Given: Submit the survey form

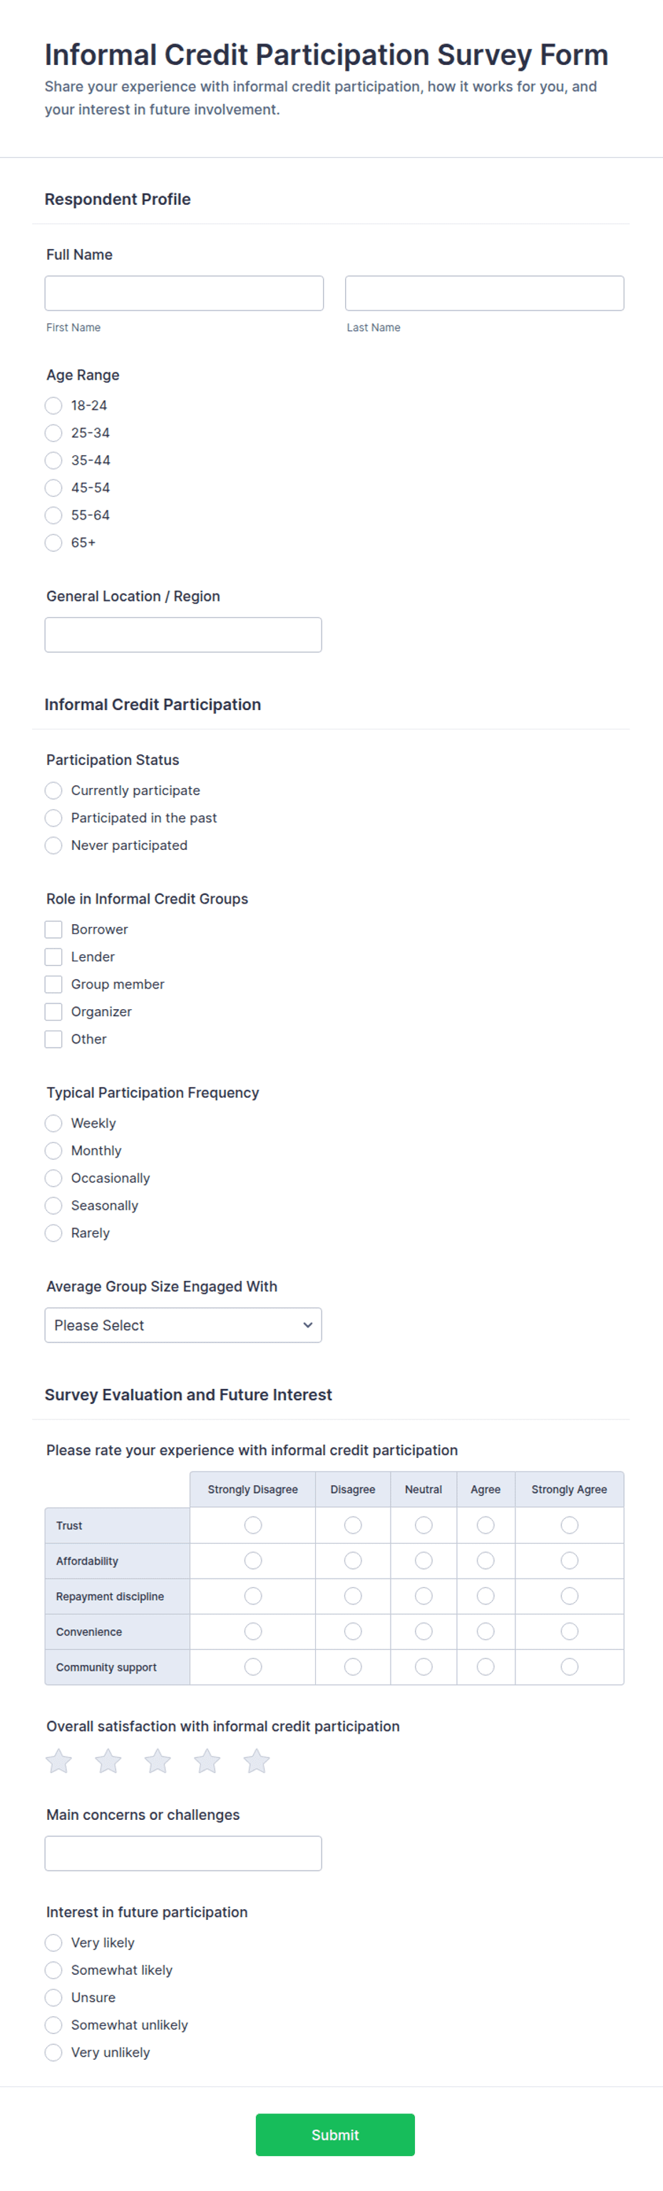Looking at the screenshot, I should pos(335,2135).
